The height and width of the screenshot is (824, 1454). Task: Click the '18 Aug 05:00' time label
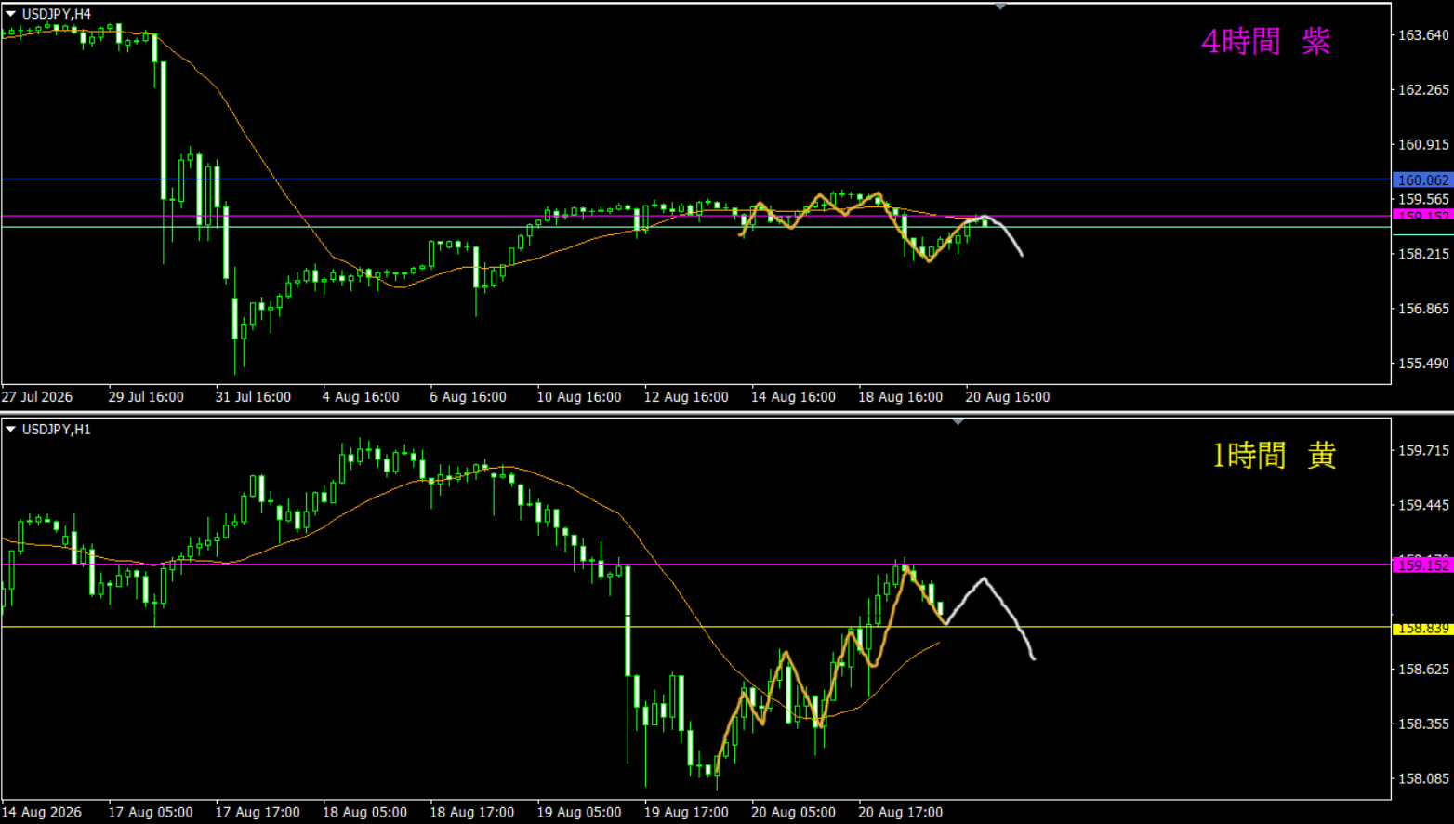point(364,812)
